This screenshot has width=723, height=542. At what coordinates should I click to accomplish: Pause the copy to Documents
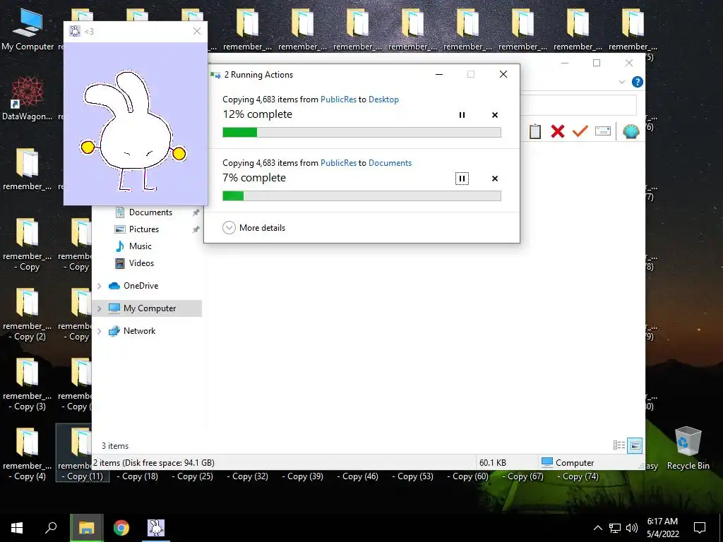462,179
